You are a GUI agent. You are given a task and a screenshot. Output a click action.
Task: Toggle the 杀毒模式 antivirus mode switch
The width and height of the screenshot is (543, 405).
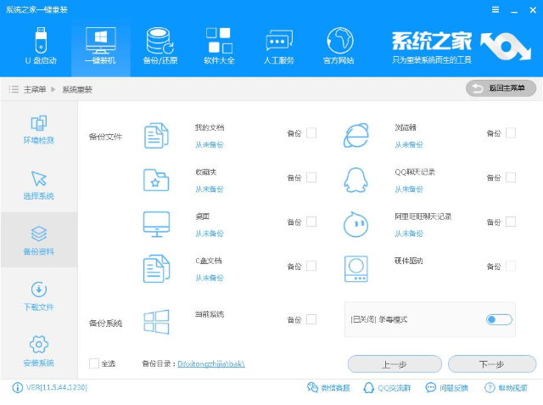(499, 319)
